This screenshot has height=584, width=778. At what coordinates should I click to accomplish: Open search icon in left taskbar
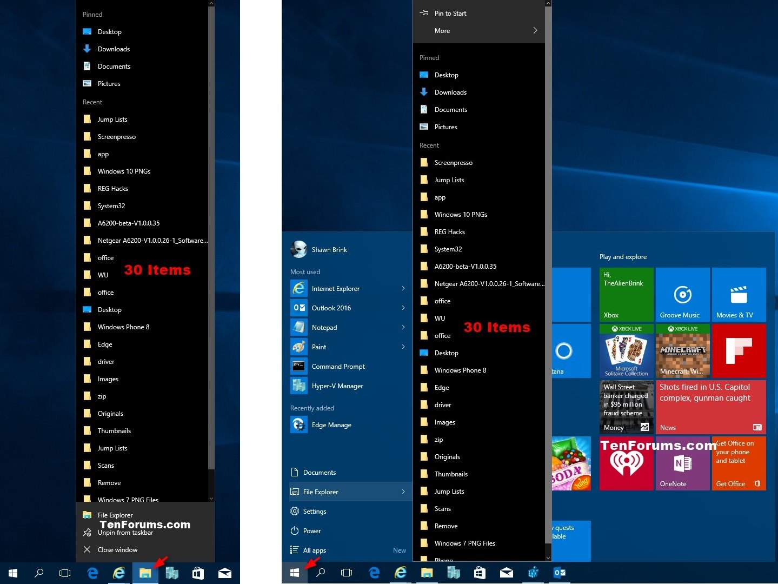click(x=39, y=573)
